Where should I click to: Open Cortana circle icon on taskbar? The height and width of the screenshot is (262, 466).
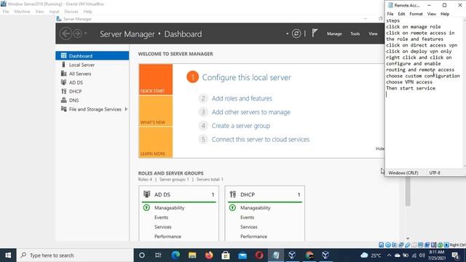[x=142, y=255]
